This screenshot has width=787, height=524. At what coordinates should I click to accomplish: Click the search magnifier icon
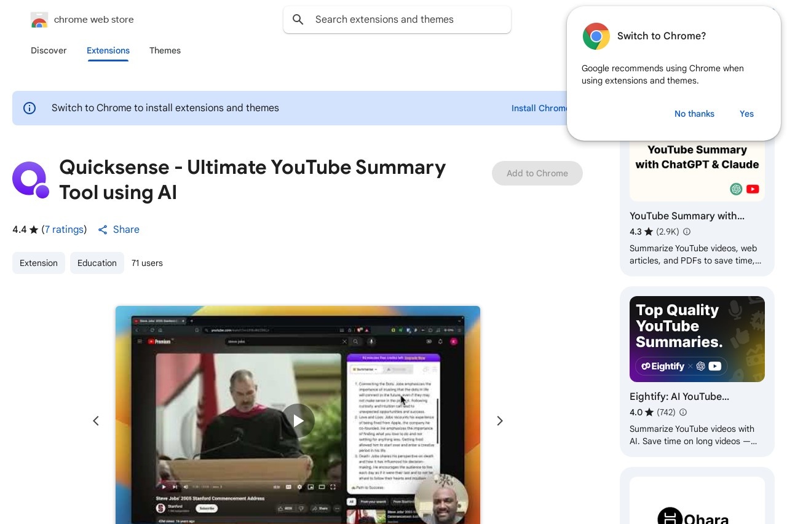pos(298,20)
